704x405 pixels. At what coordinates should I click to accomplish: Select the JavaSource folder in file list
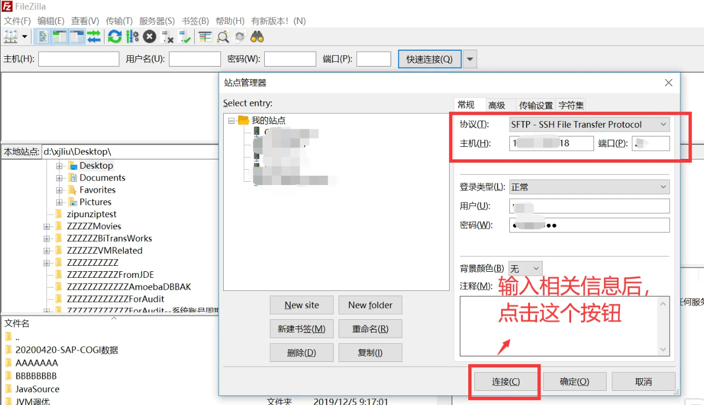coord(37,389)
